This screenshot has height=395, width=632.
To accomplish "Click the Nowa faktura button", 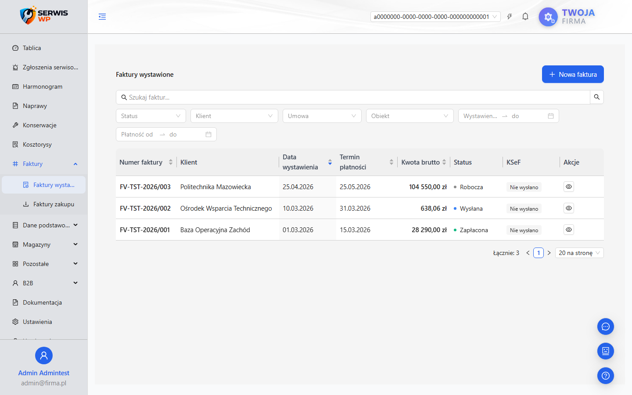I will click(x=573, y=74).
